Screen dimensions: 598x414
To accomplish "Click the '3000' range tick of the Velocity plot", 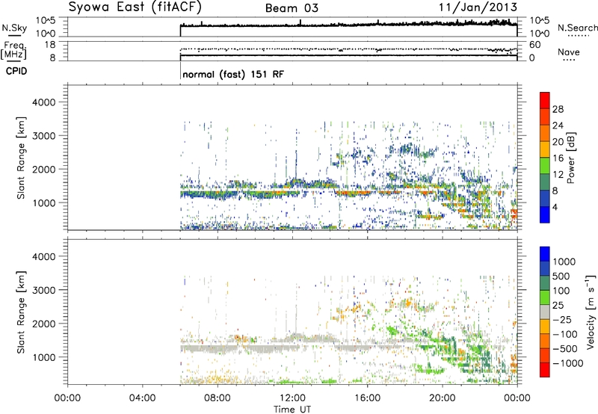I will coord(43,290).
